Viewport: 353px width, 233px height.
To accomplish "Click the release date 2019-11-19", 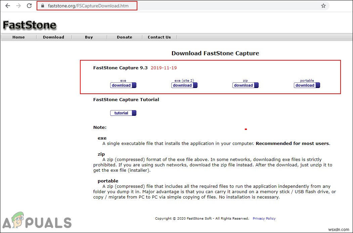I will [164, 68].
